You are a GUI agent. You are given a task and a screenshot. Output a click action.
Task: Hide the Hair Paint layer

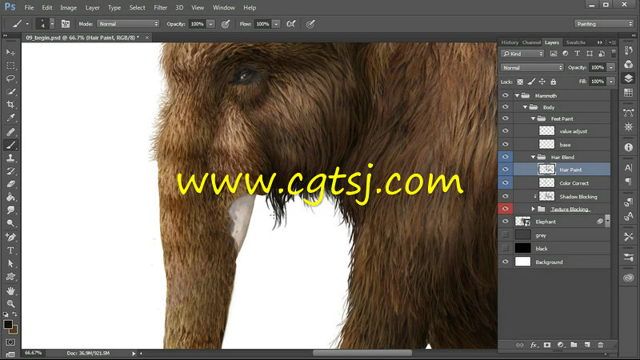[x=506, y=170]
